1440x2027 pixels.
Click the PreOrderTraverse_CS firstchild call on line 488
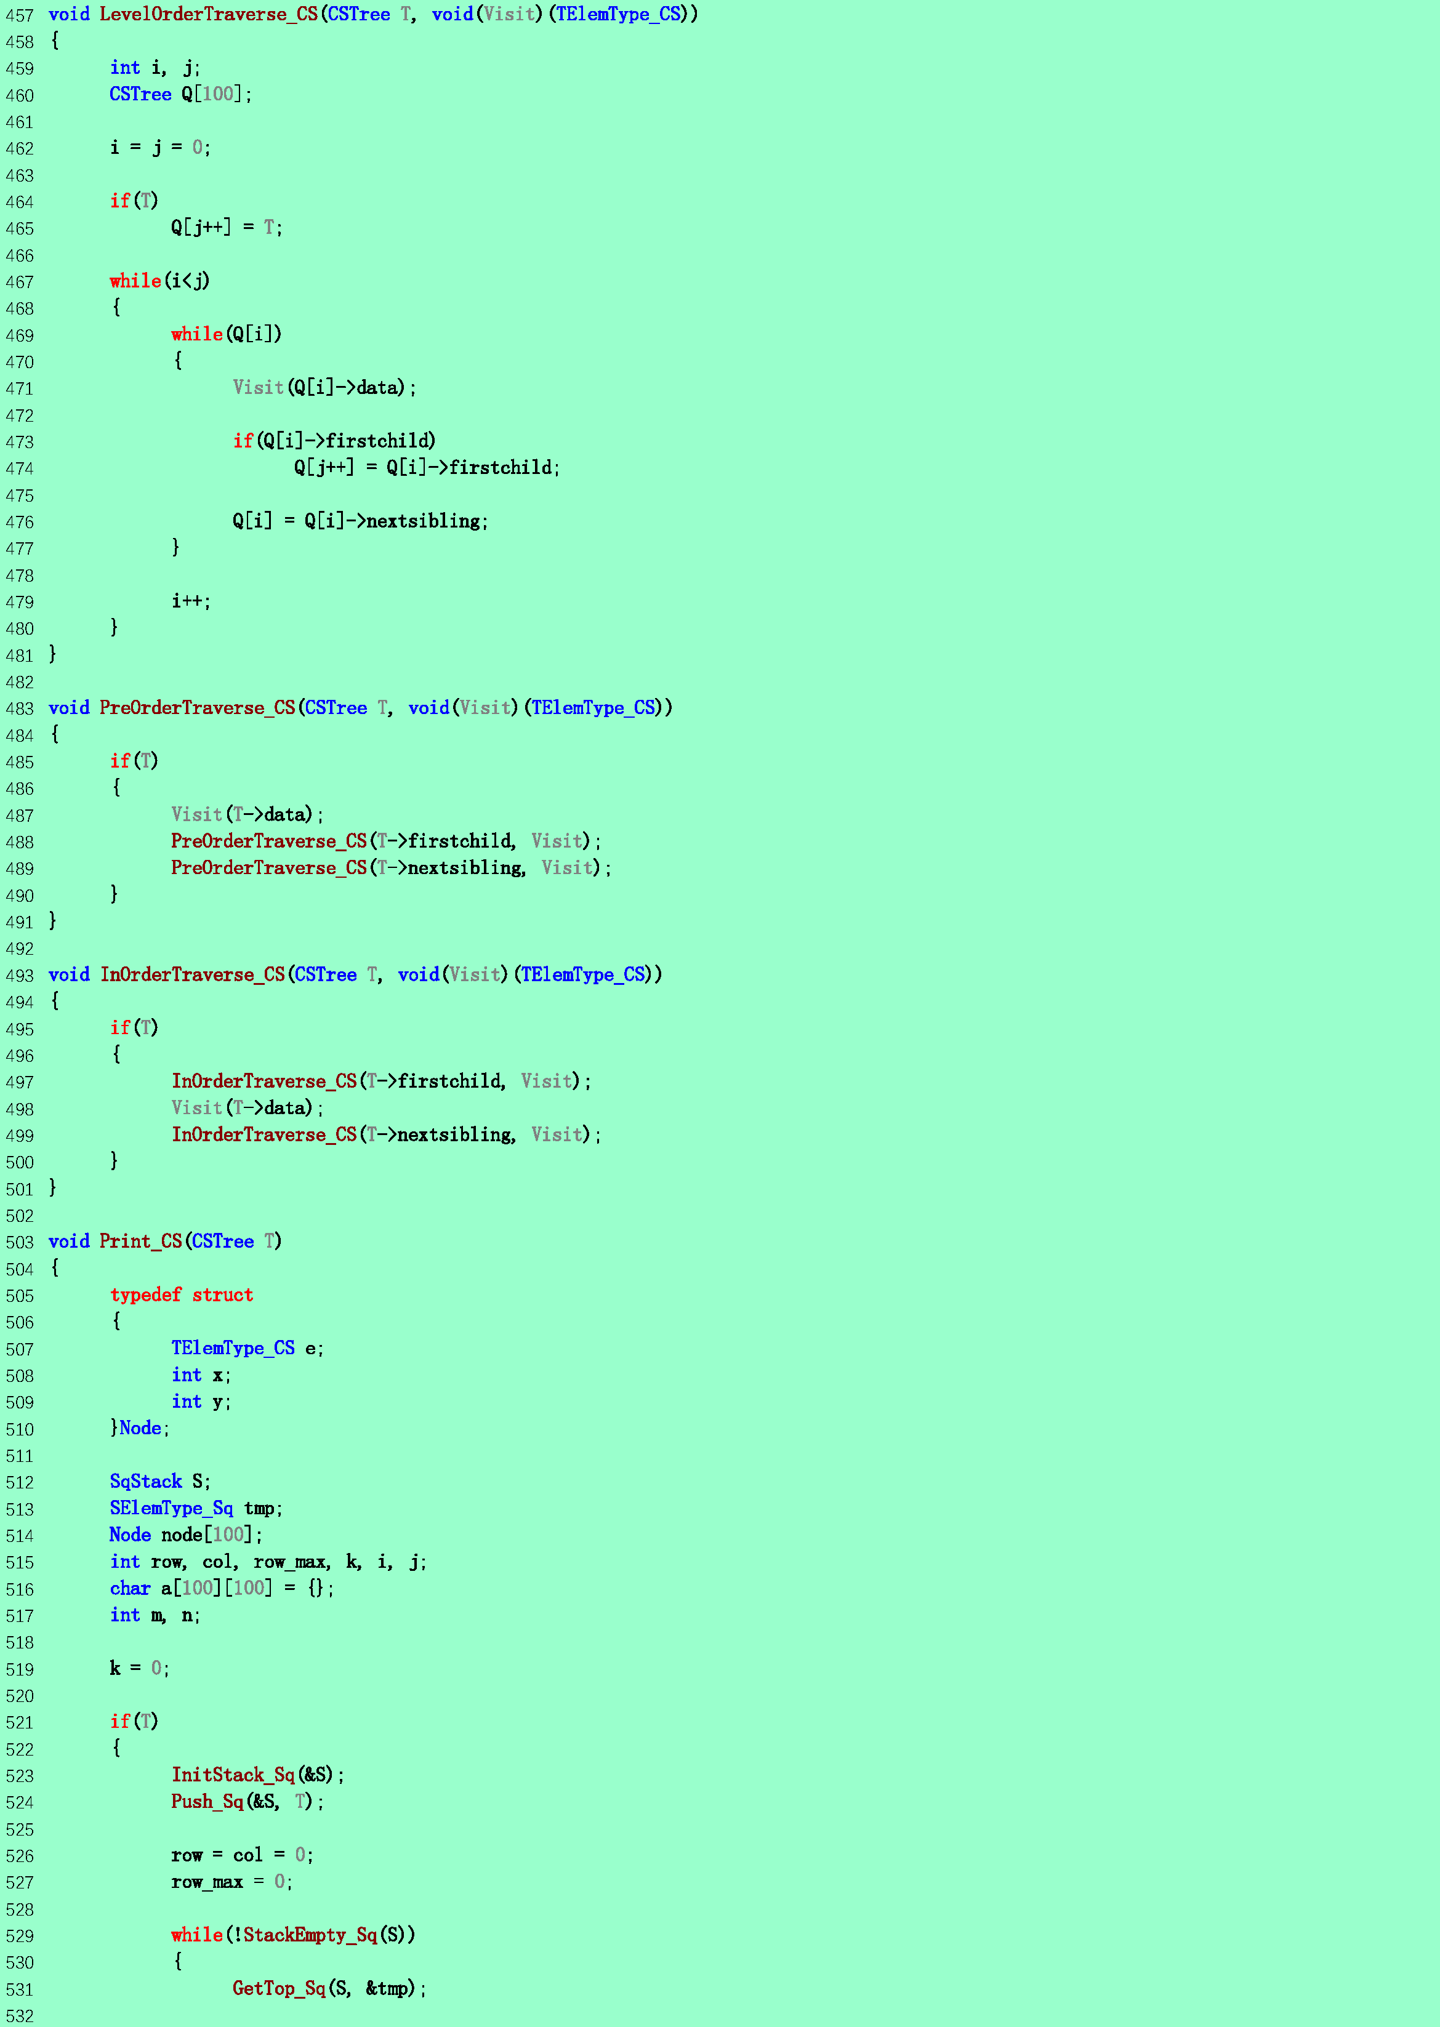click(387, 841)
